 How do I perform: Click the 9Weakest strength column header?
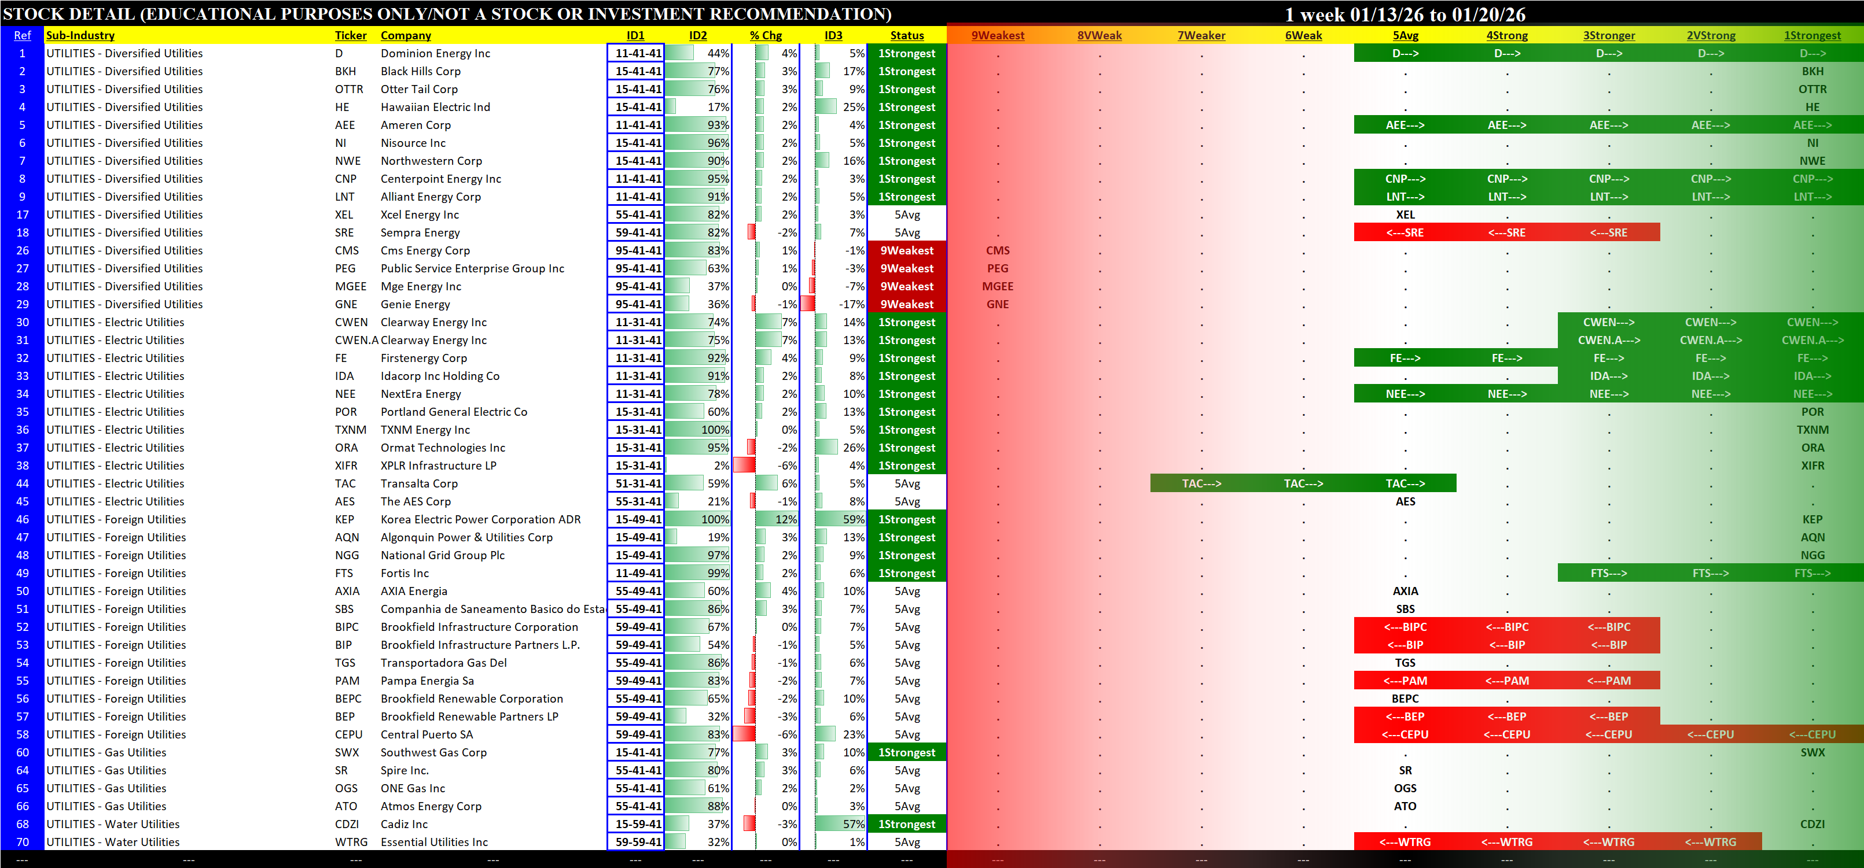(x=997, y=35)
